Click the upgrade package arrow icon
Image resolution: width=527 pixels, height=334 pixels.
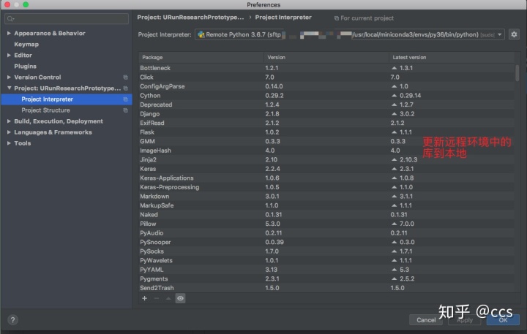168,298
